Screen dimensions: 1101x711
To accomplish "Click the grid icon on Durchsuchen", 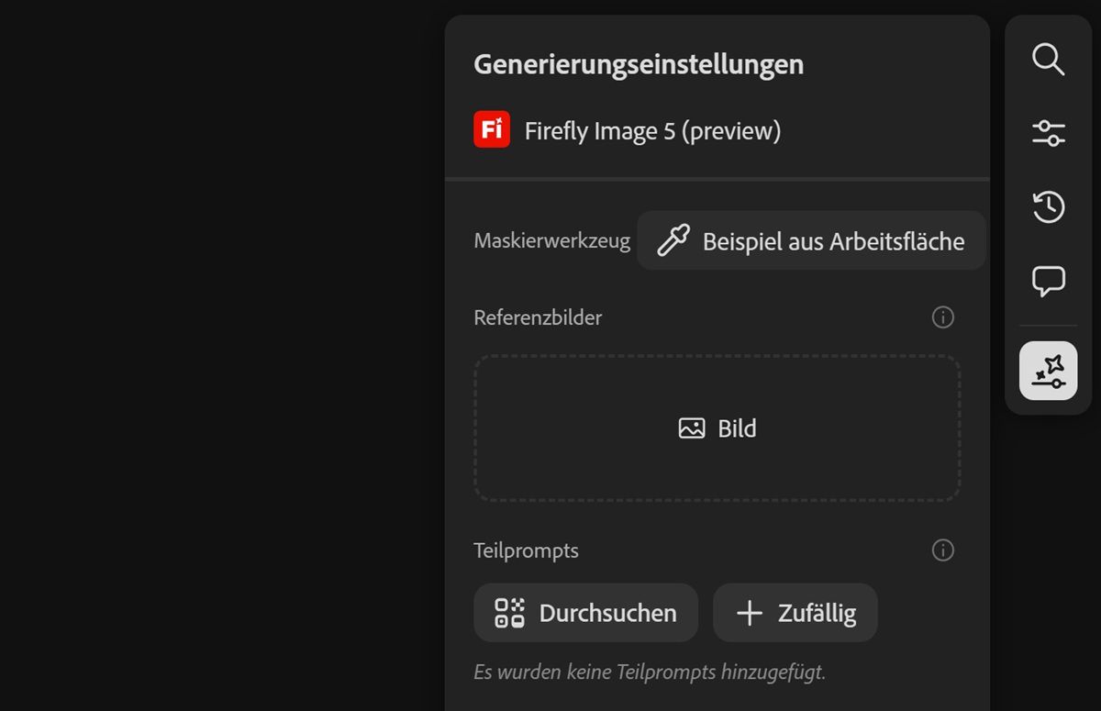I will click(509, 613).
